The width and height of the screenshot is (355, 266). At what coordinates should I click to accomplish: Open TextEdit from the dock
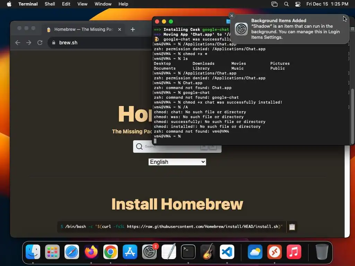[x=169, y=252]
